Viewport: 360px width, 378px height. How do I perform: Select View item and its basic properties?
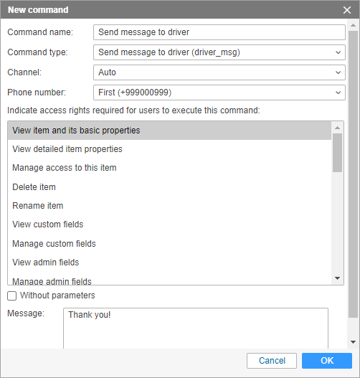coord(169,131)
